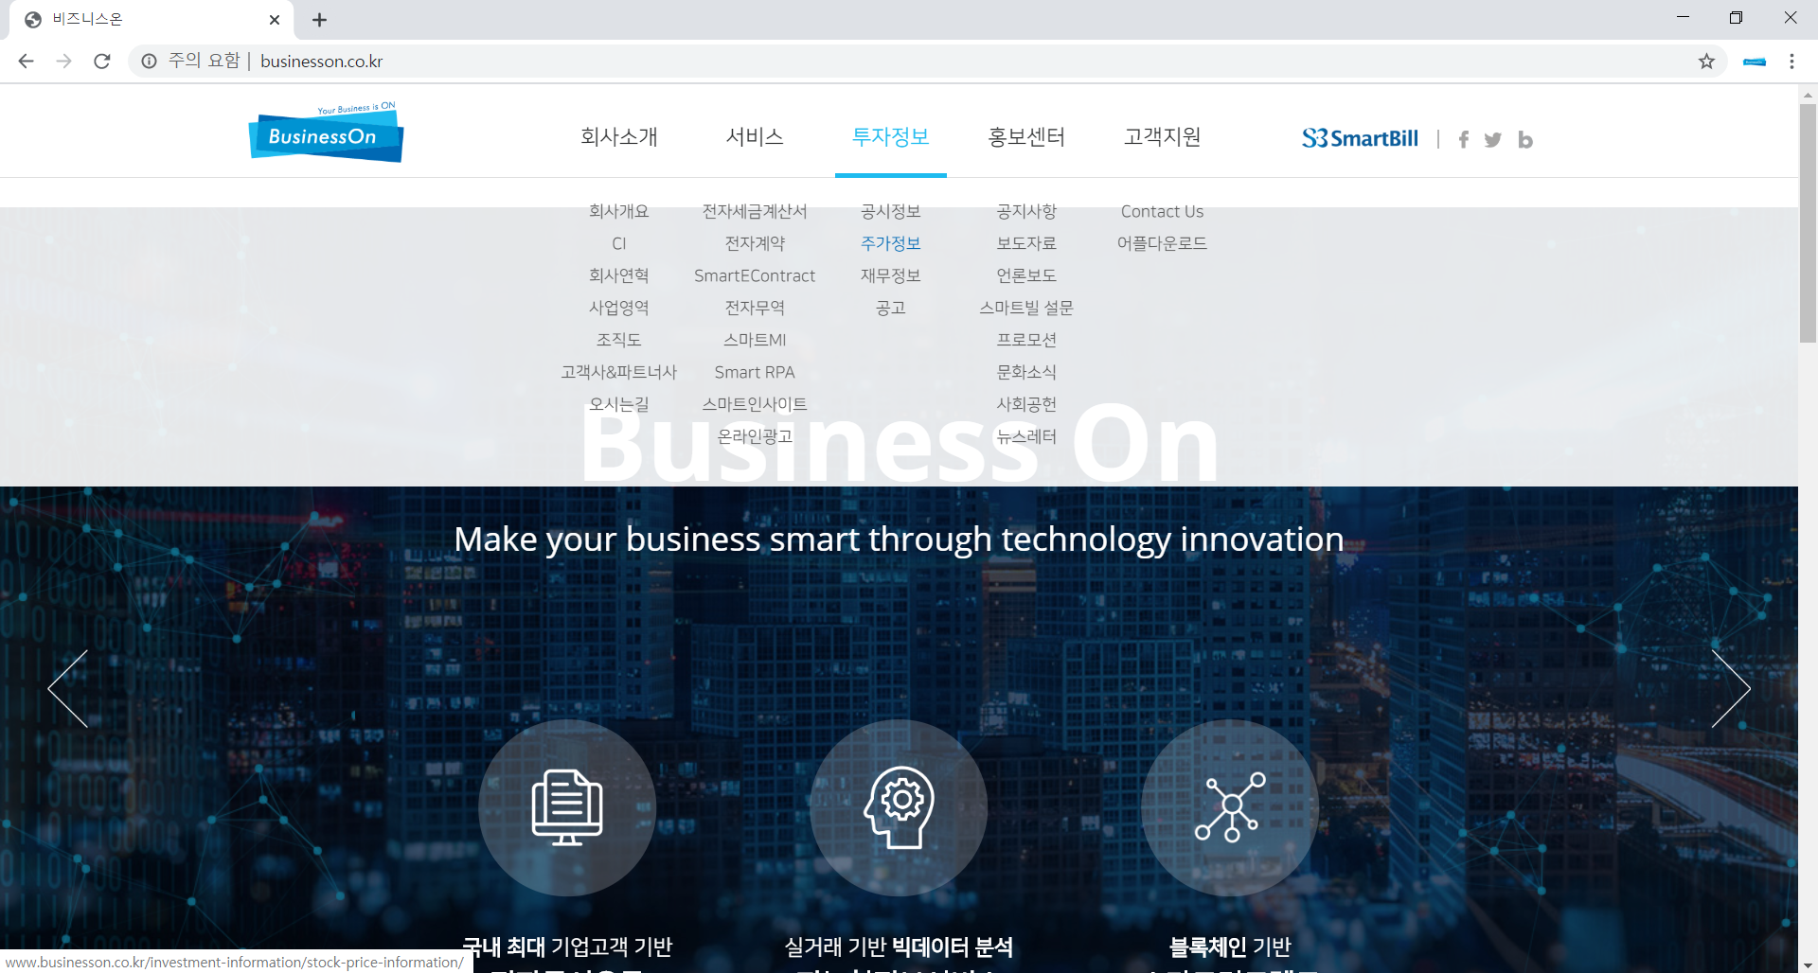Open the 전자세금계산서 service link
The image size is (1818, 973).
(x=755, y=211)
